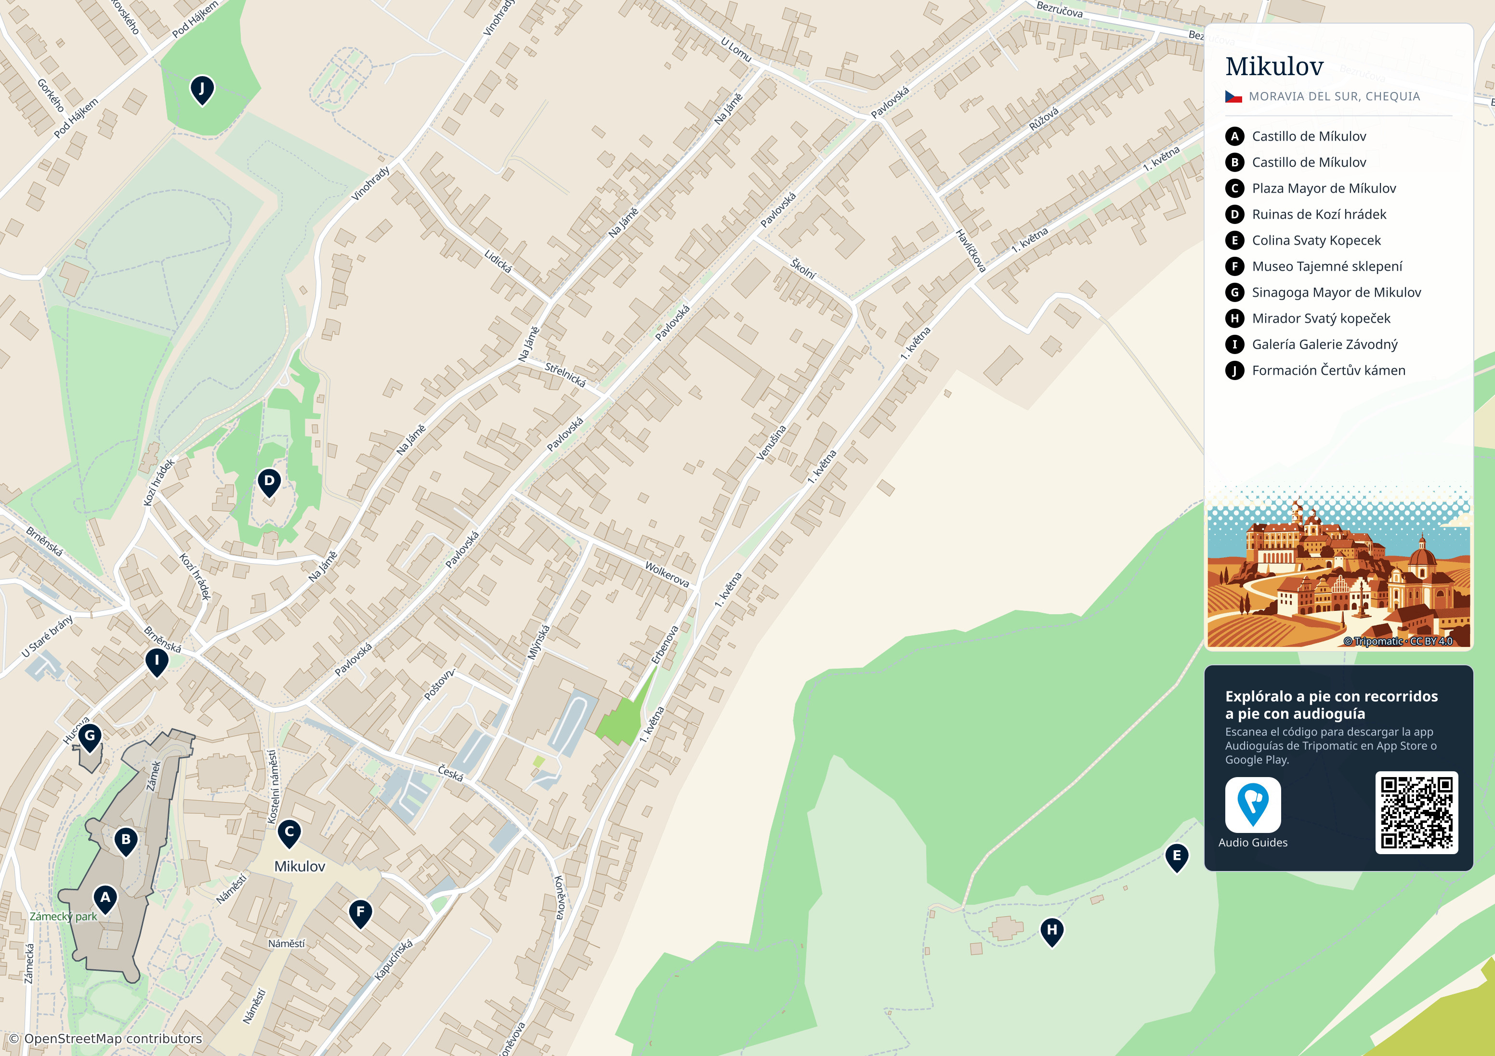Image resolution: width=1495 pixels, height=1056 pixels.
Task: Click the 'Poštovní' street label
Action: click(x=440, y=684)
